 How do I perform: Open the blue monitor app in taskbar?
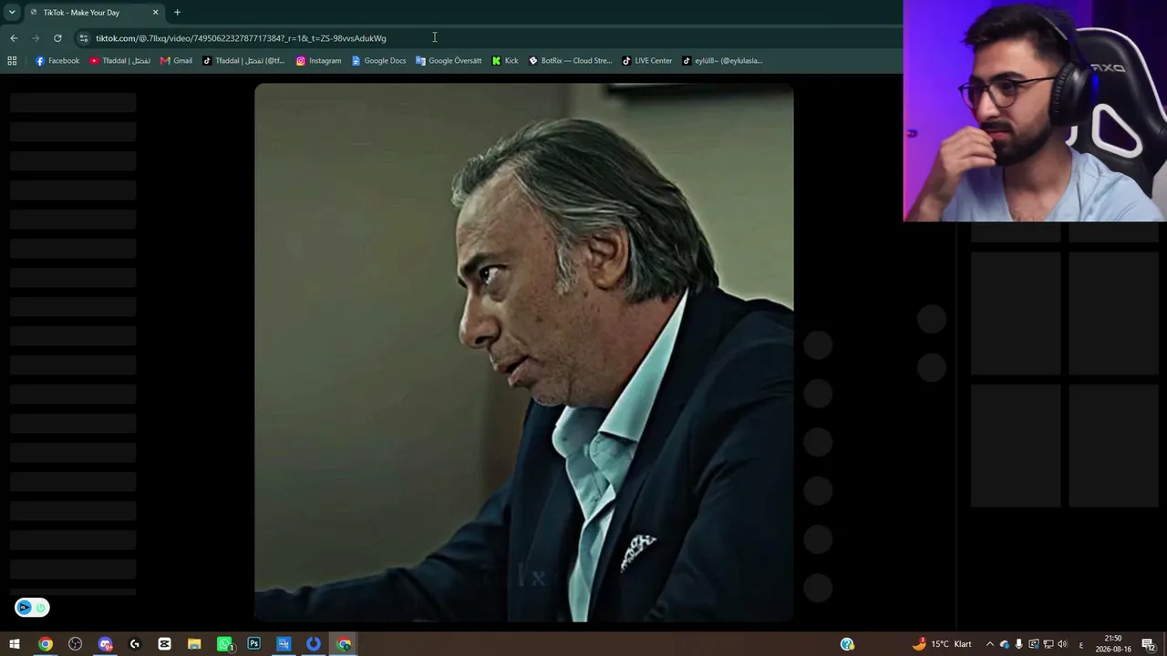coord(284,644)
